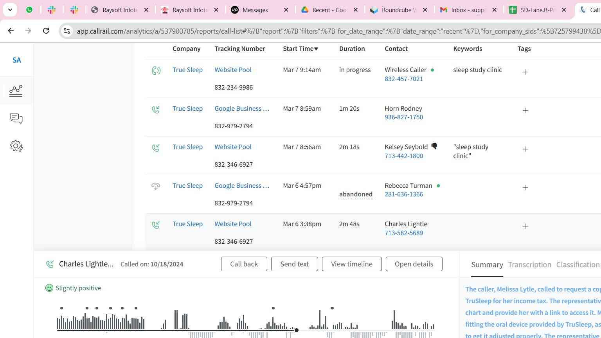The width and height of the screenshot is (601, 338).
Task: Click the thumbs-down icon next to Kelsey Seybold
Action: 434,146
